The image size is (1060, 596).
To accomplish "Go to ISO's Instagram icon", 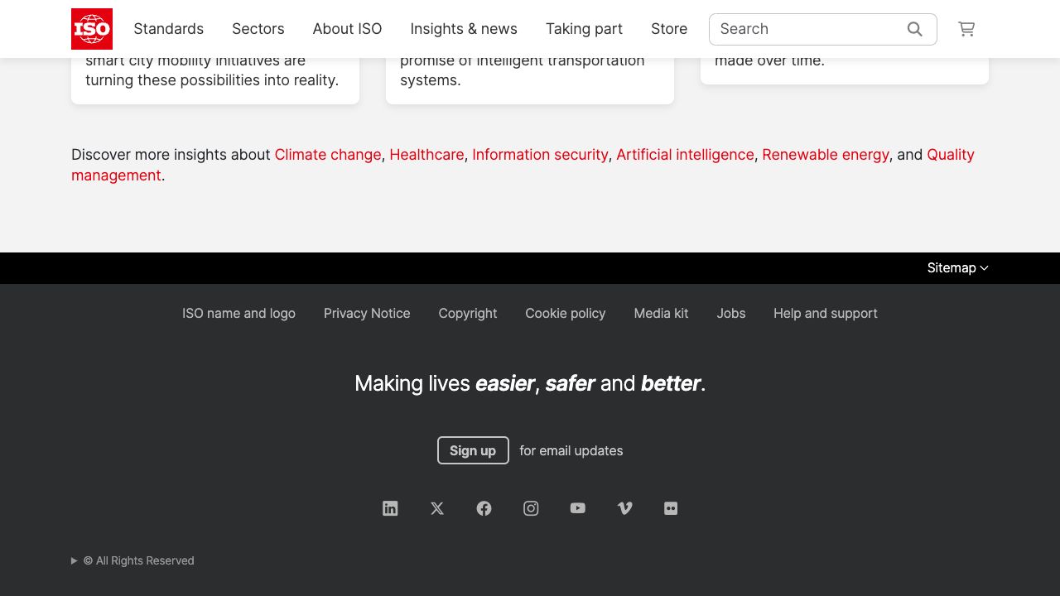I will [531, 508].
